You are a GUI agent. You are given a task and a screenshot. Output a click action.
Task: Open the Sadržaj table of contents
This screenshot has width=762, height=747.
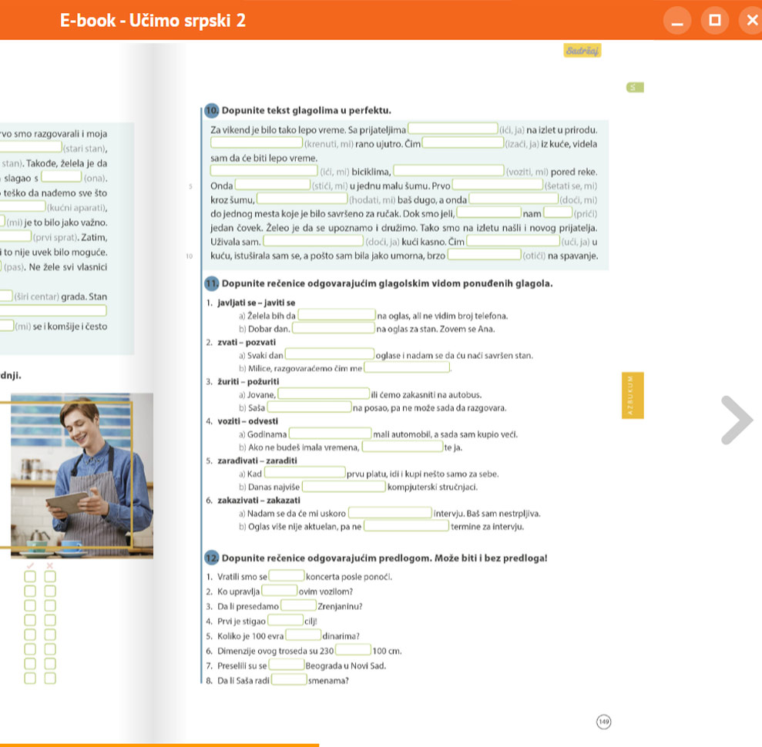tap(582, 51)
